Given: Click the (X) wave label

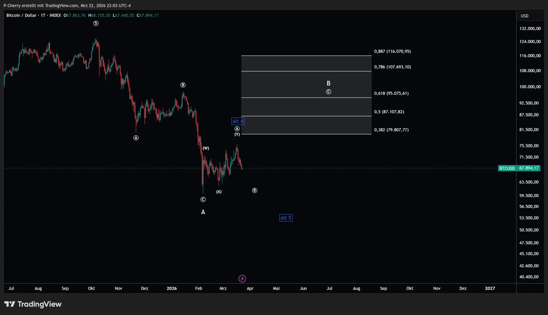Looking at the screenshot, I should [219, 192].
